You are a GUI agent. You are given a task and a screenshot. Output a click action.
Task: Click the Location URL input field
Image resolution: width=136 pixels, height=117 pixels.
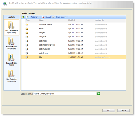point(65,94)
